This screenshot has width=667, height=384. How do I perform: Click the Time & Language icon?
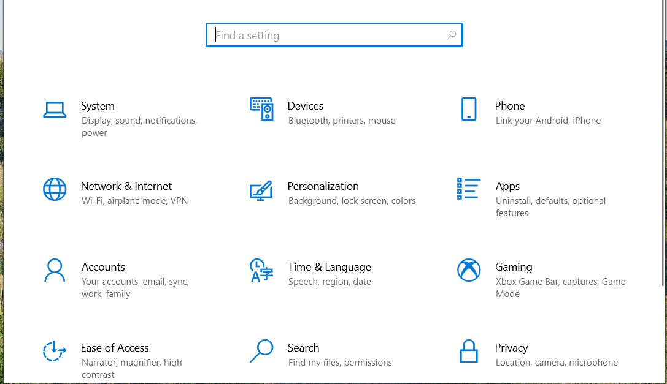[261, 270]
